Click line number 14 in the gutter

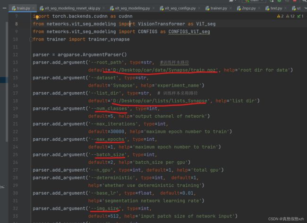[15, 70]
